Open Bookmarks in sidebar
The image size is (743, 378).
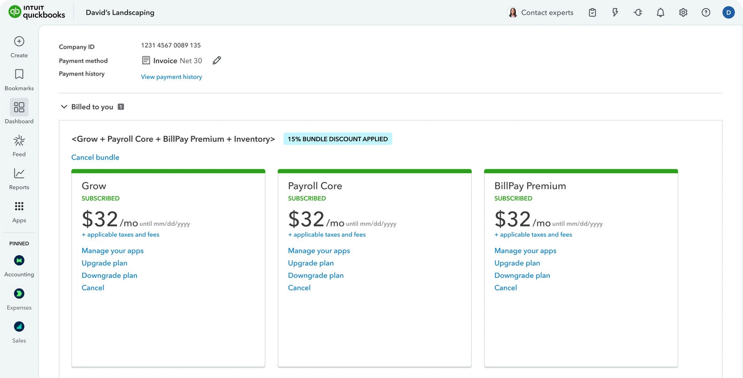tap(19, 80)
